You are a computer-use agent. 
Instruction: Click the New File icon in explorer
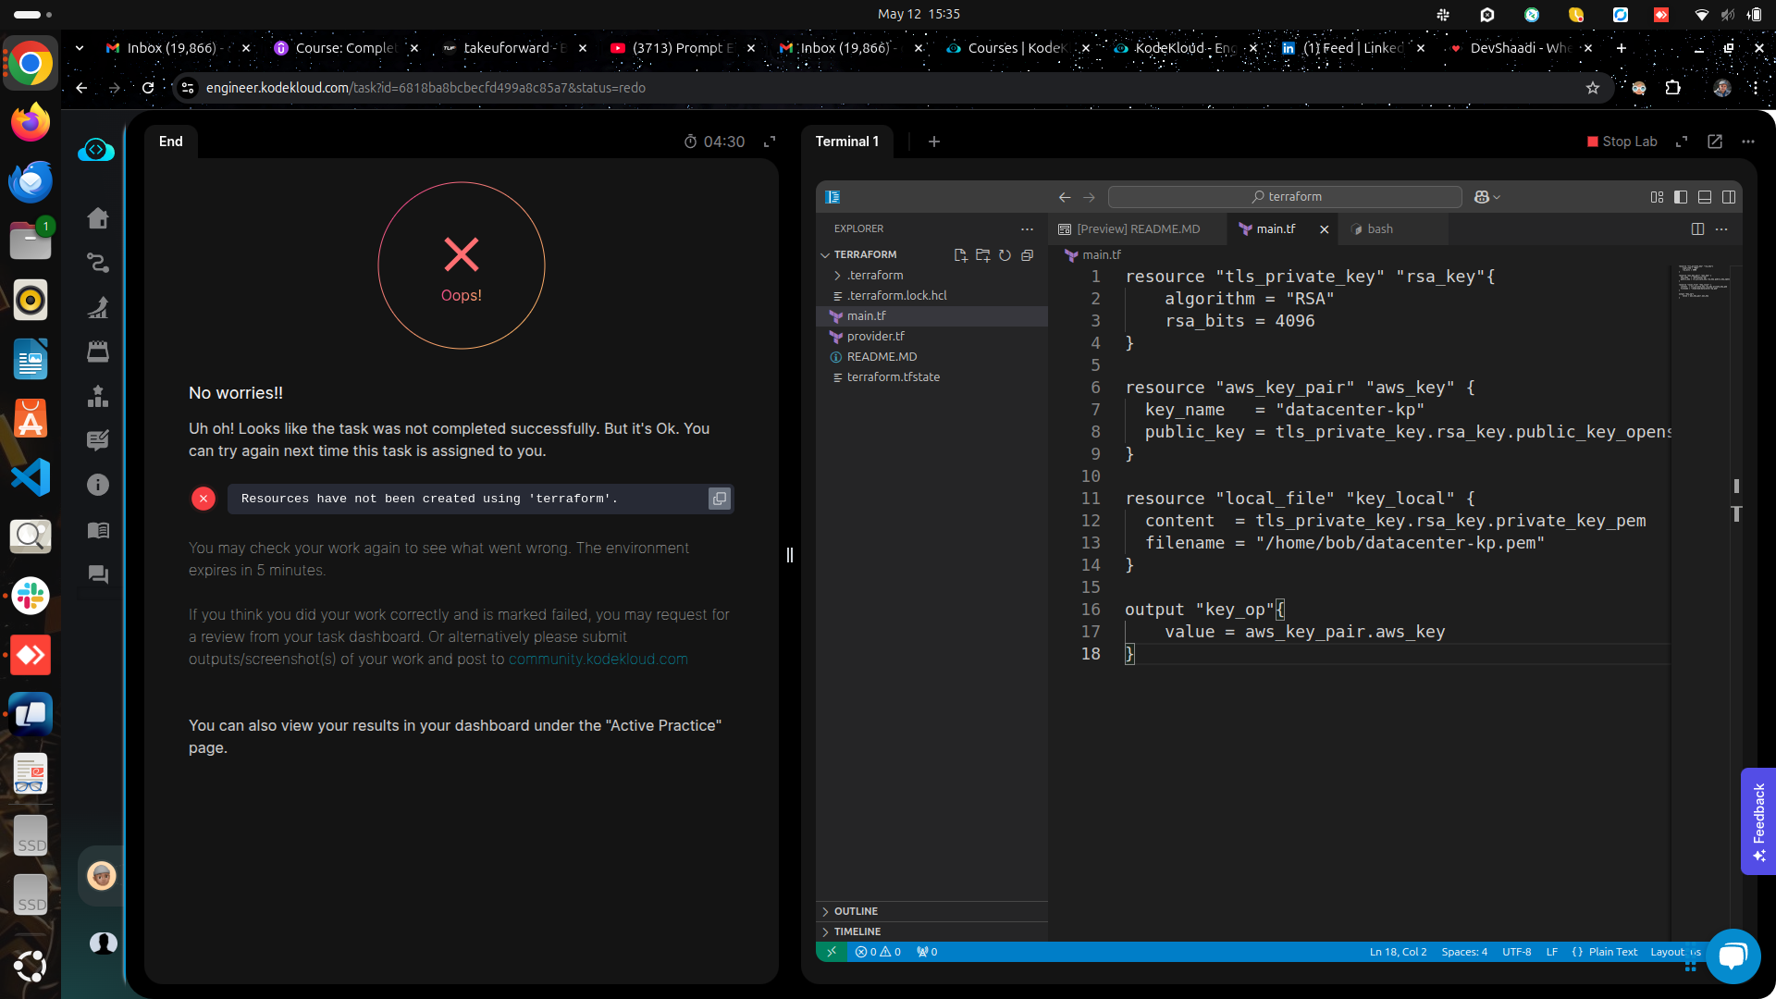(960, 255)
